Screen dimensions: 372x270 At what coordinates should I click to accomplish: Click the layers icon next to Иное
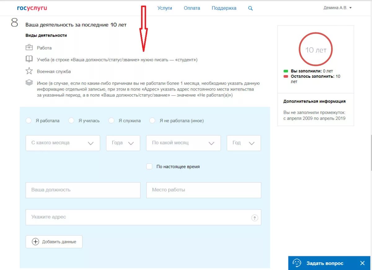[29, 83]
